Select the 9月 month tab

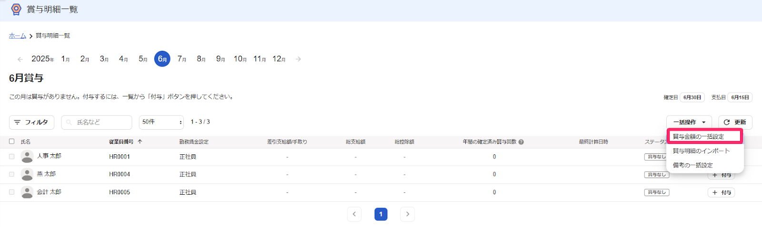(221, 59)
